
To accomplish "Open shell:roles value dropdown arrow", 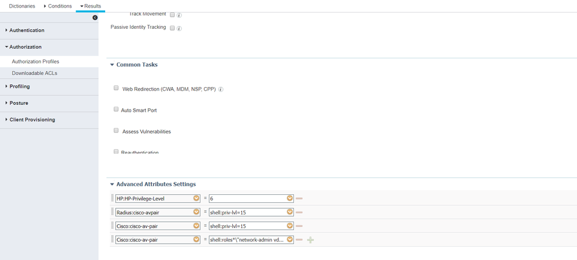I will coord(290,240).
